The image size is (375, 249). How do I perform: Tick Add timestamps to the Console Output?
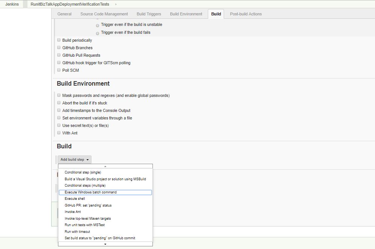pyautogui.click(x=59, y=110)
